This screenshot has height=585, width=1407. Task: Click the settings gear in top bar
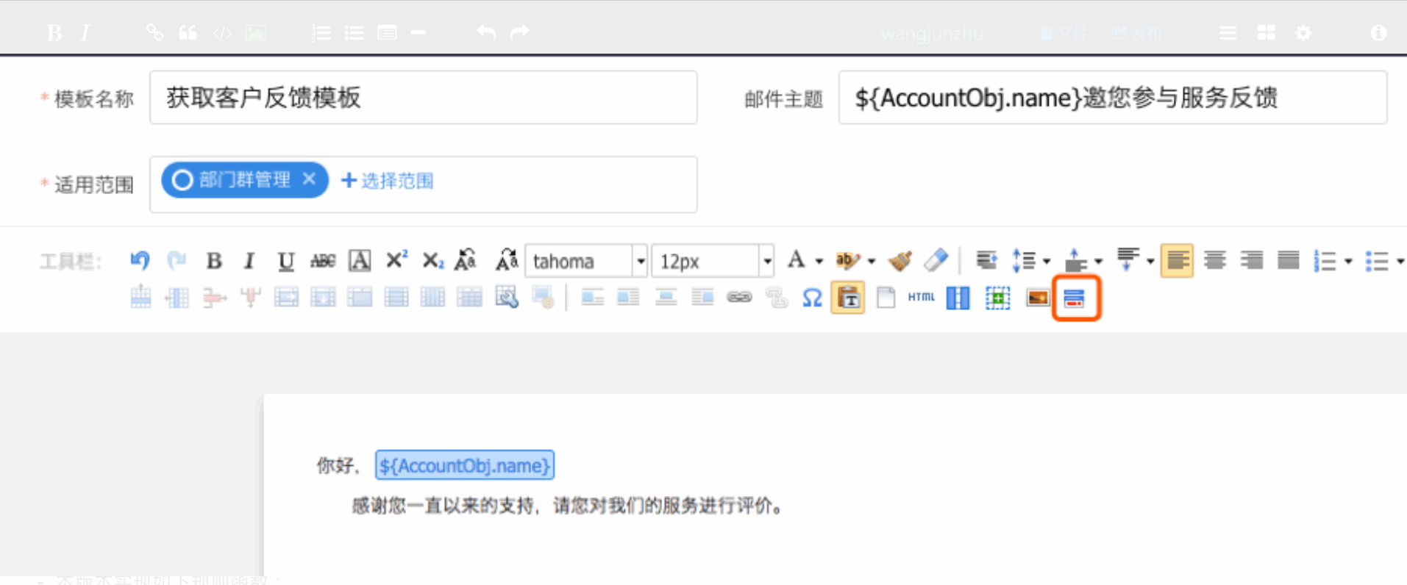pyautogui.click(x=1303, y=33)
